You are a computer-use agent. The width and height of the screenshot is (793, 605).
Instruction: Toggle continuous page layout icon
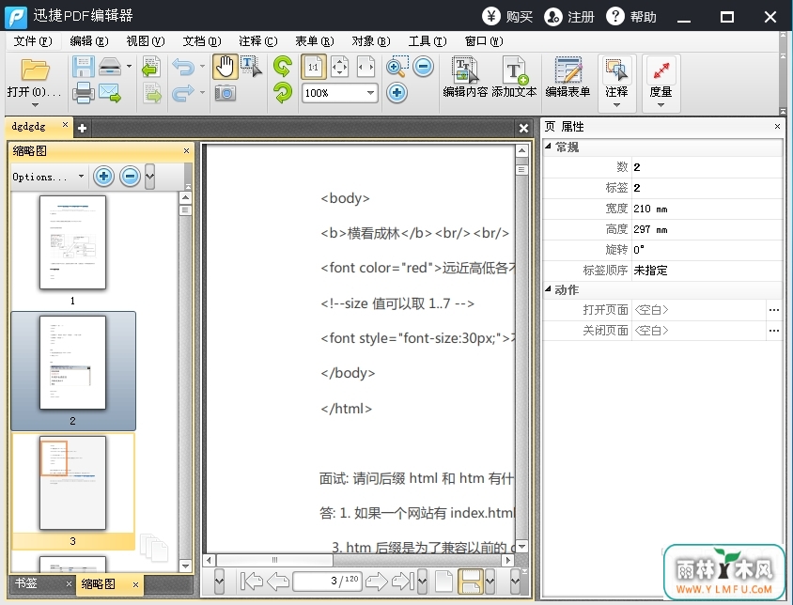tap(471, 582)
